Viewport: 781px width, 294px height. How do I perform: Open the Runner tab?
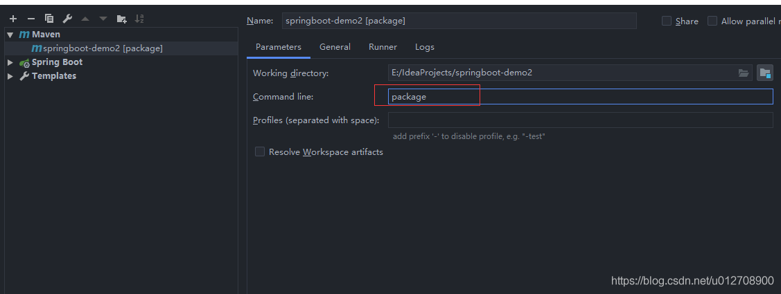point(383,47)
